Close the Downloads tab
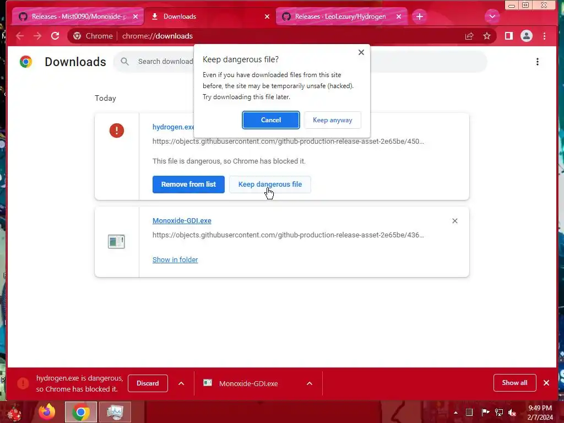564x423 pixels. click(267, 17)
